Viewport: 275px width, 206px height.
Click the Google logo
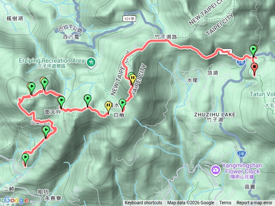(16, 200)
